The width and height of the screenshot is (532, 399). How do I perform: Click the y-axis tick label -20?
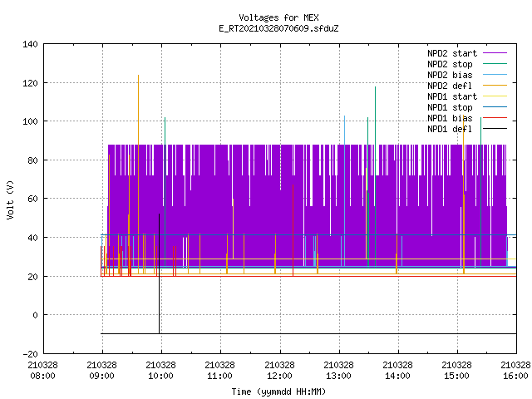pyautogui.click(x=30, y=354)
